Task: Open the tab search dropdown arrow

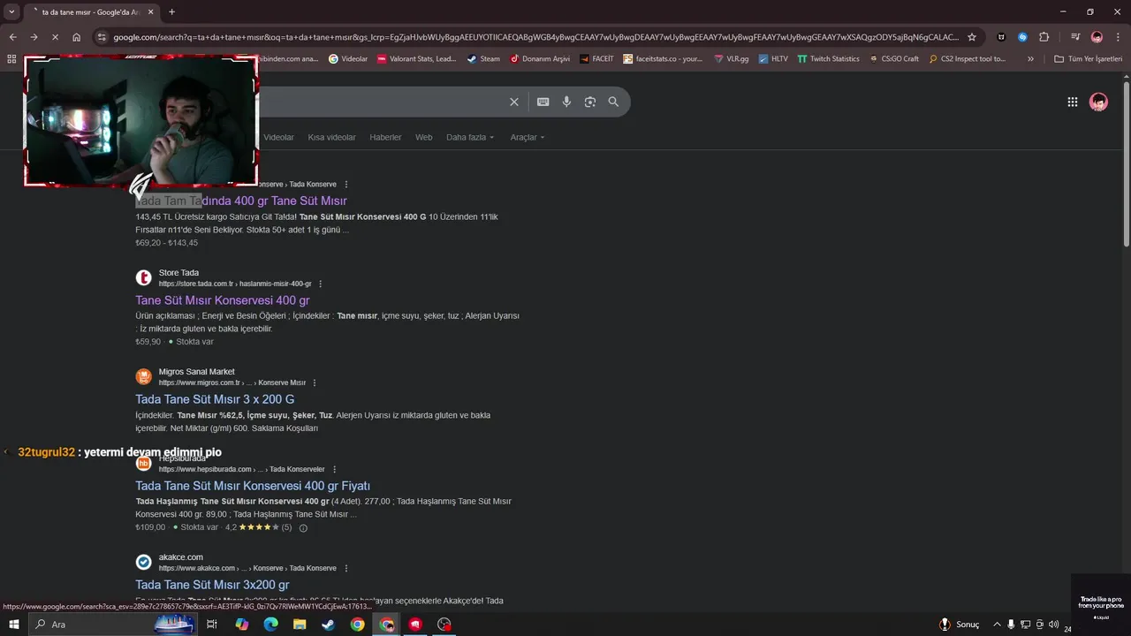Action: [x=11, y=11]
